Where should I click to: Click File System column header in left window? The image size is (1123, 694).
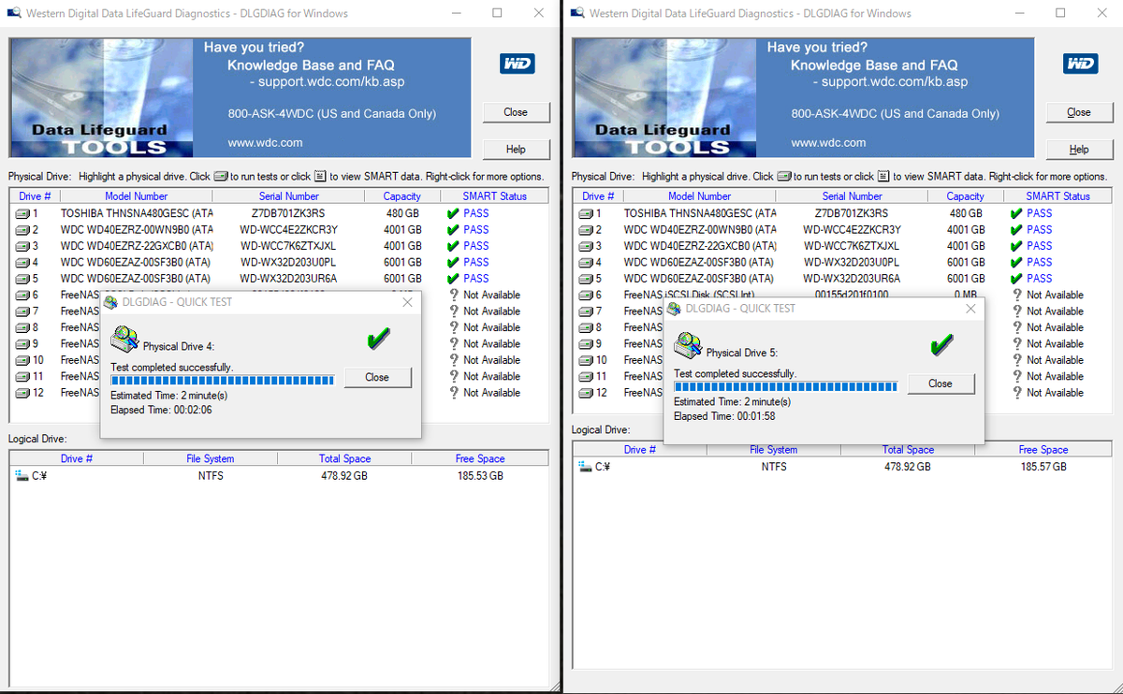click(211, 458)
